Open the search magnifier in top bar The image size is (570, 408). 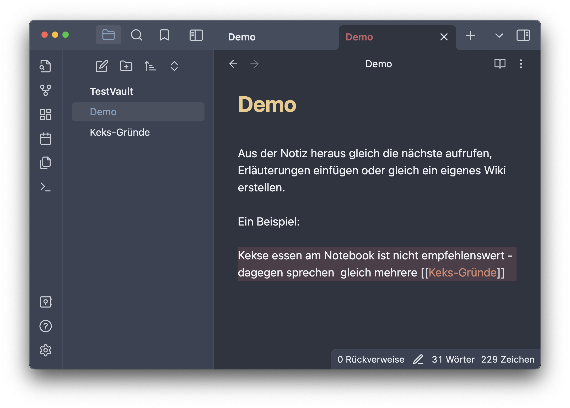(136, 35)
